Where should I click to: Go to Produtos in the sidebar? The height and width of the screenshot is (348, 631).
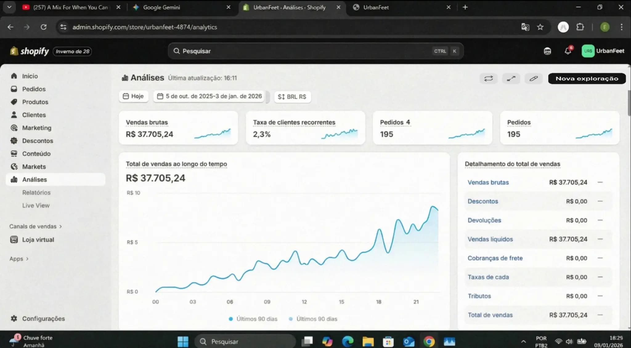(x=35, y=102)
